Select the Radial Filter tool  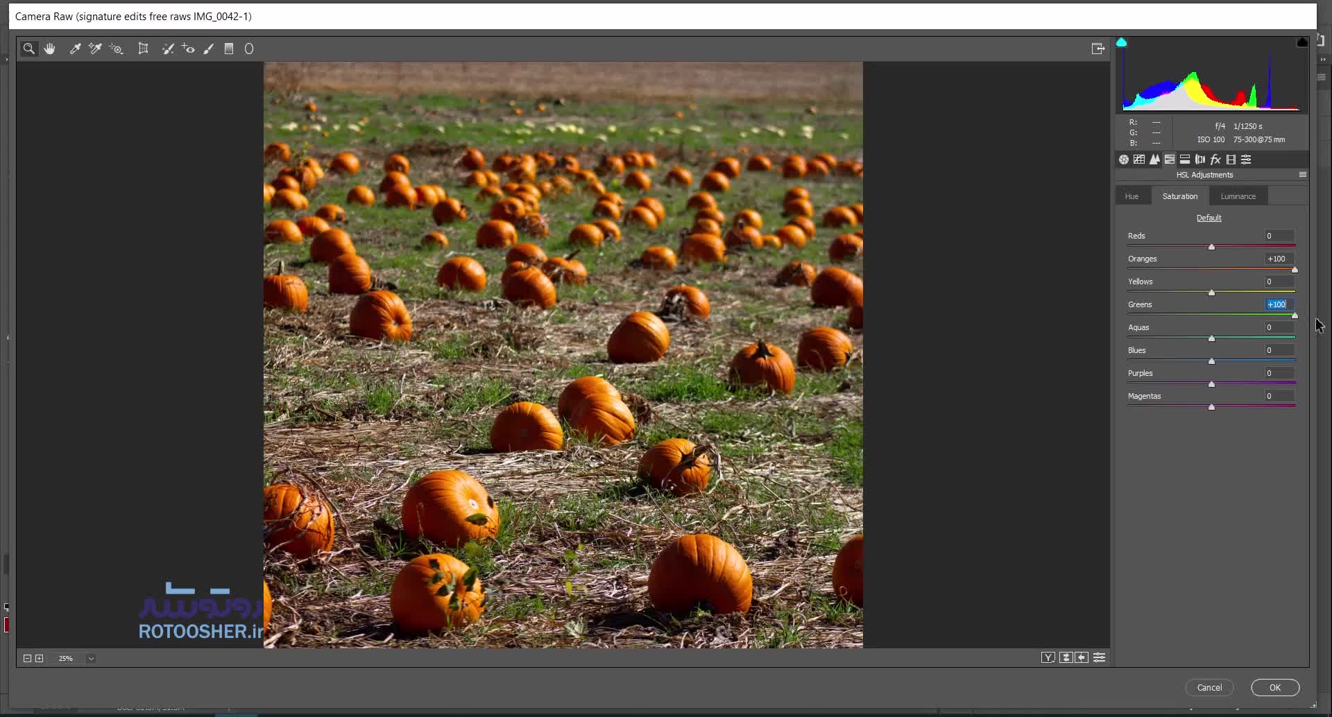tap(249, 49)
